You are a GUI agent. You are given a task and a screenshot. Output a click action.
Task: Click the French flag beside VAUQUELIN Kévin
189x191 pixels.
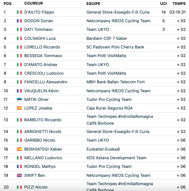pos(19,91)
